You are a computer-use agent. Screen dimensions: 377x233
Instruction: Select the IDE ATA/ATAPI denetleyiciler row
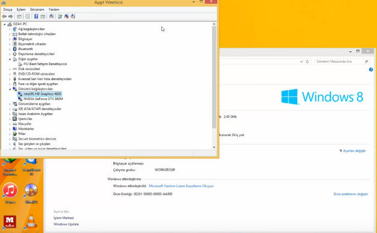pyautogui.click(x=40, y=109)
